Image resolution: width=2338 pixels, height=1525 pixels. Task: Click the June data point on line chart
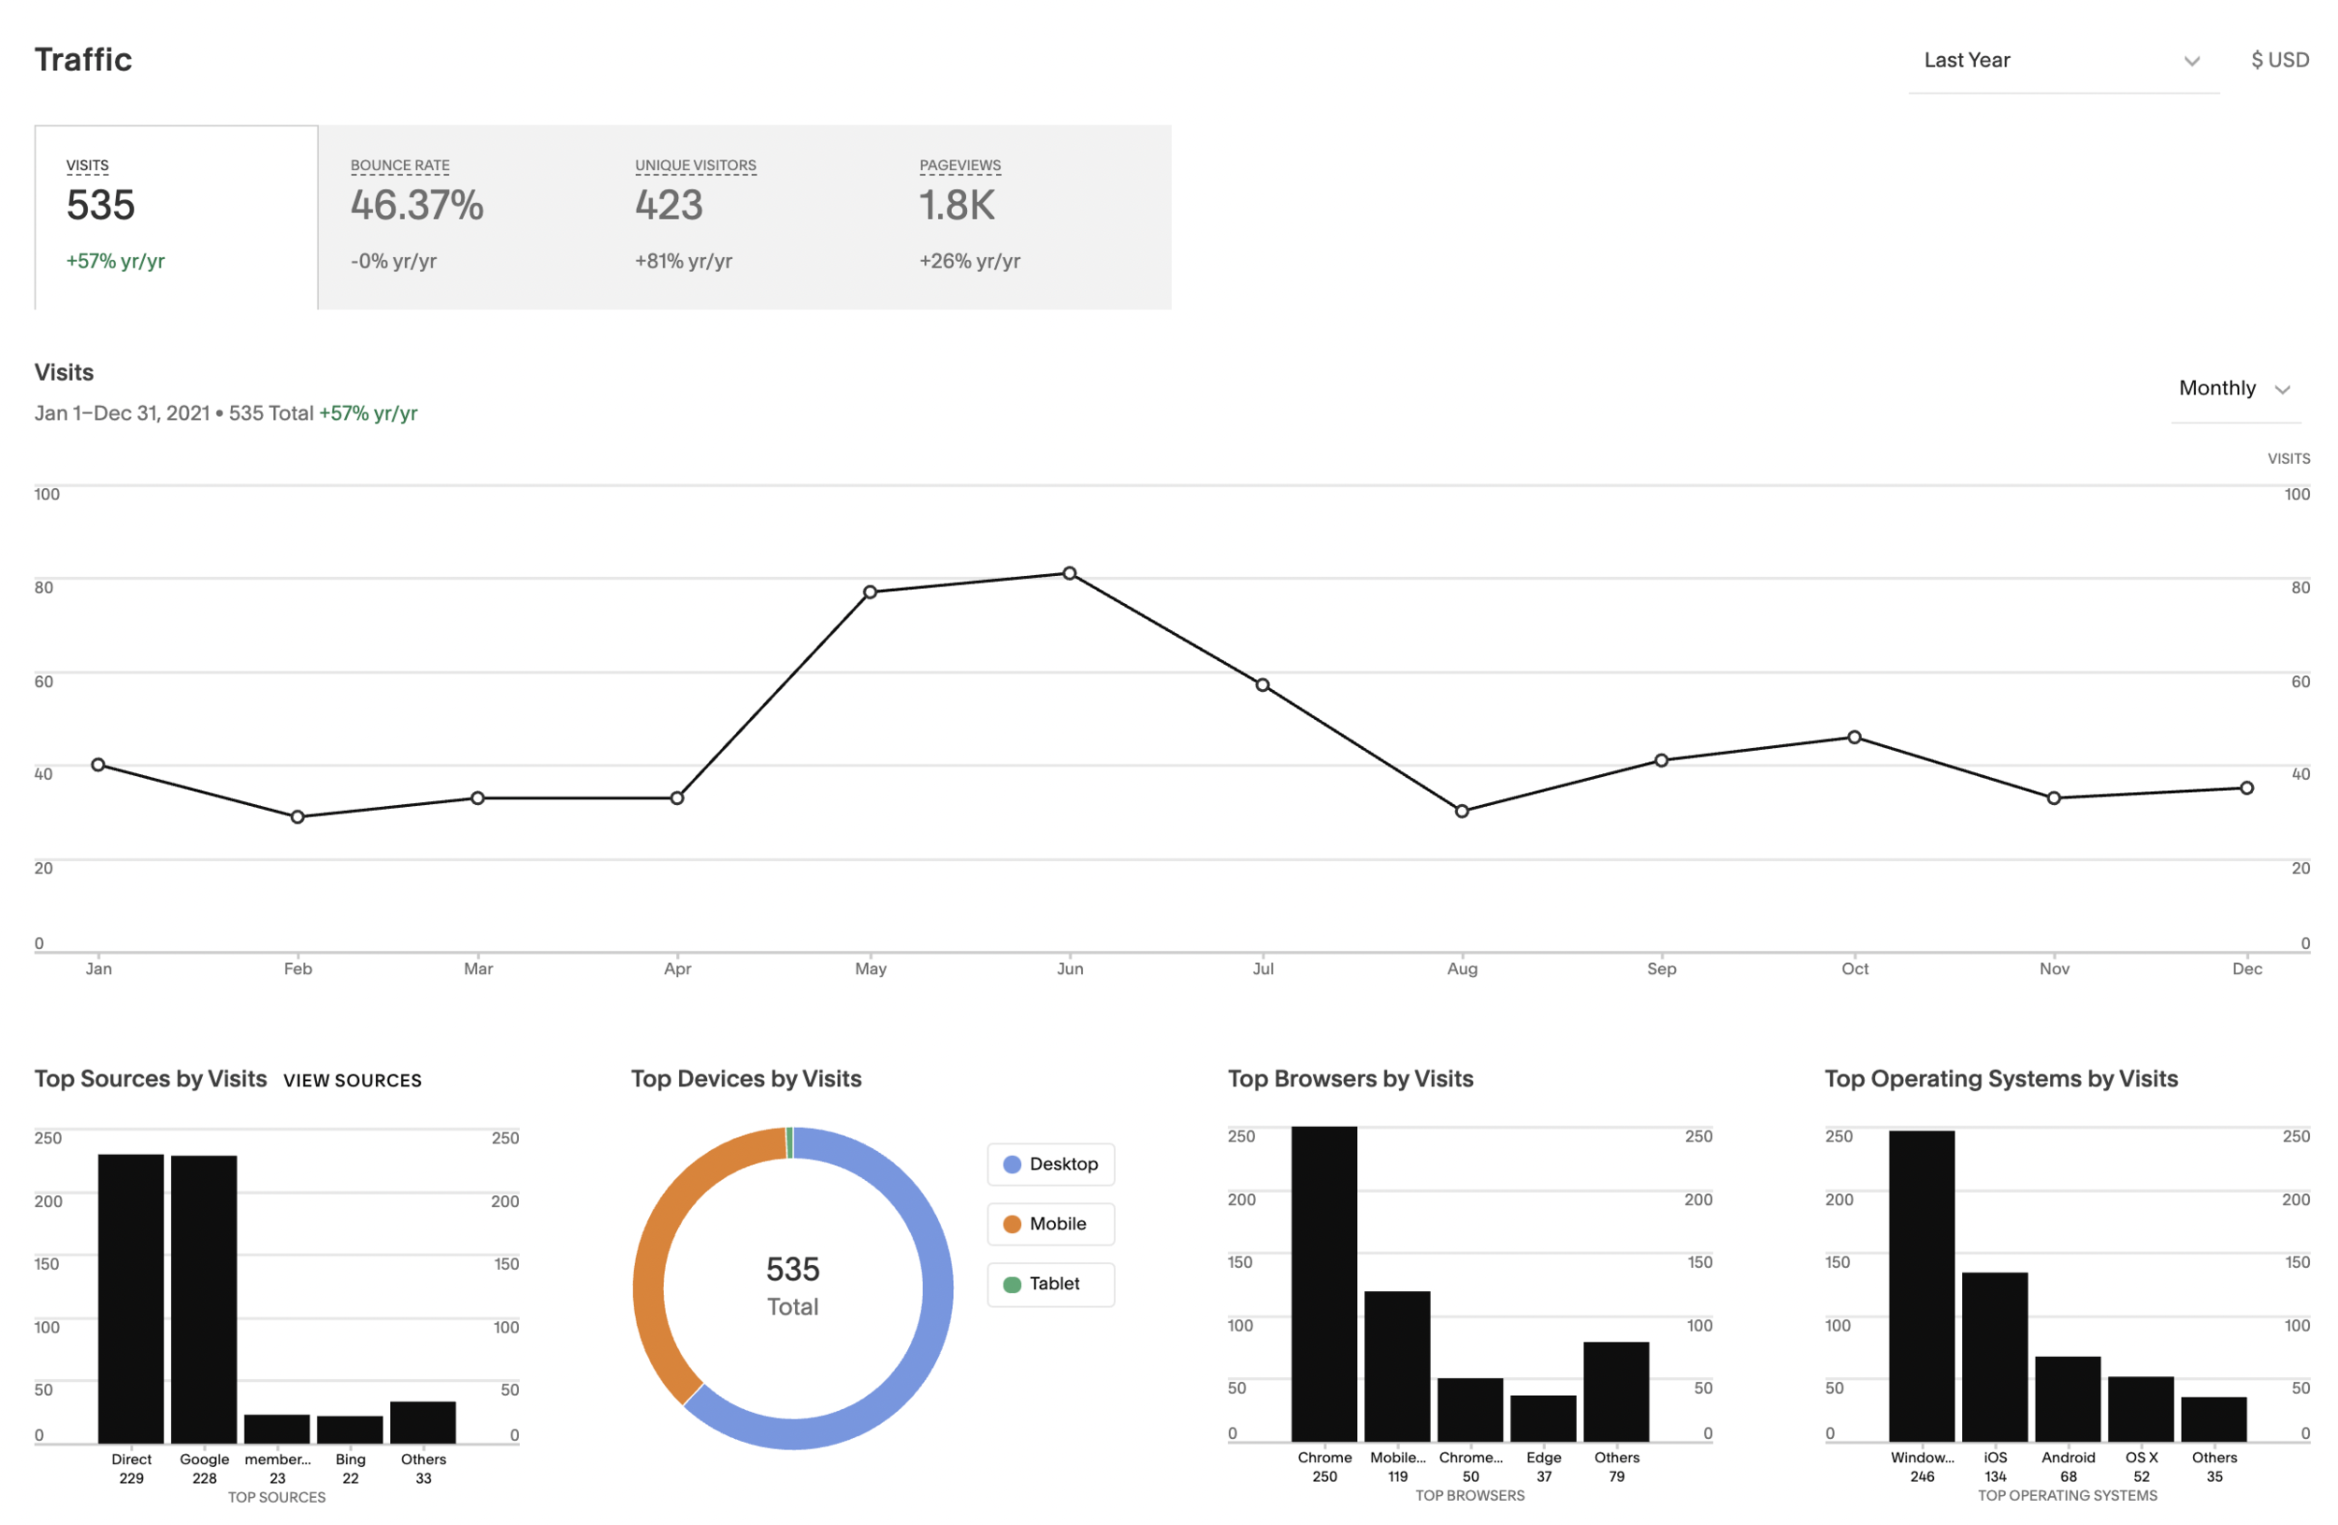1070,573
